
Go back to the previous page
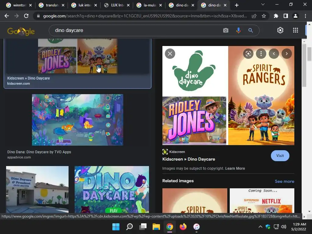point(7,16)
